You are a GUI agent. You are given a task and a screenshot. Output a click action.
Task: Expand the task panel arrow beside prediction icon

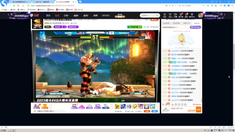[x=50, y=106]
